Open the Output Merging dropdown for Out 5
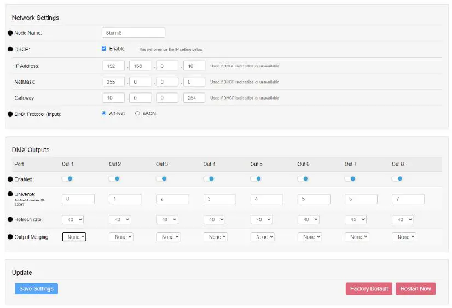Viewport: 452px width, 308px height. pos(263,237)
